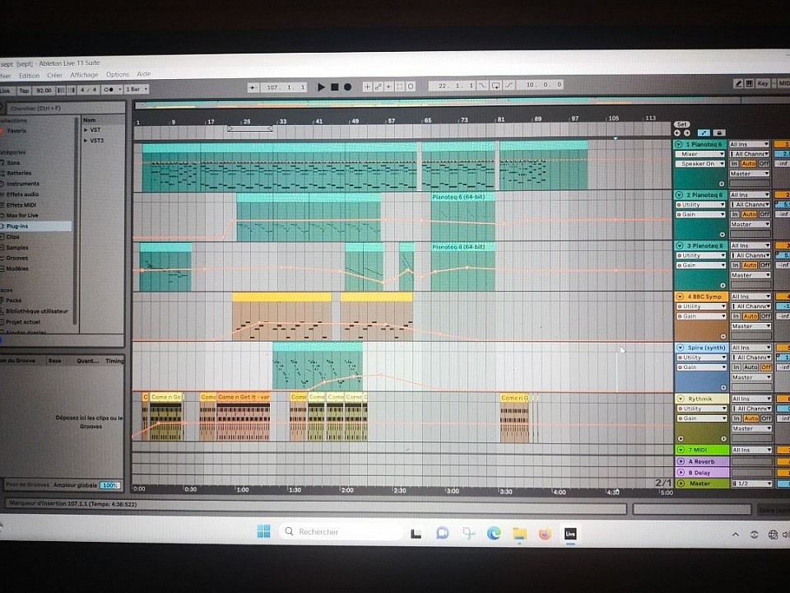Toggle Auto monitor on Spire (synth) track

(749, 367)
